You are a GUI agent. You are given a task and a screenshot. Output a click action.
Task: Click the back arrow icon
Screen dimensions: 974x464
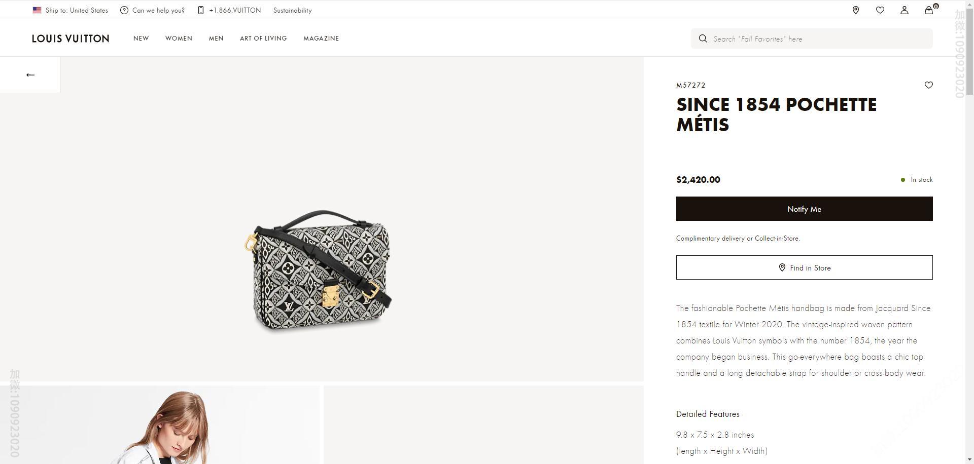30,75
